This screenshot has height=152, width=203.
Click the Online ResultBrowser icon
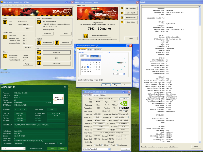click(86, 36)
